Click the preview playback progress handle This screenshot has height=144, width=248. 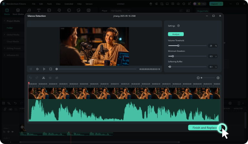[57, 69]
